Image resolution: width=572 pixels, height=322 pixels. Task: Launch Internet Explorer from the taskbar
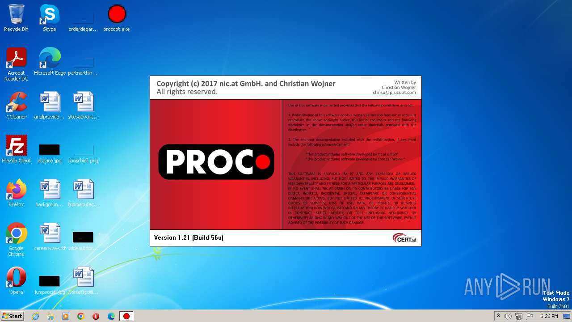(x=35, y=316)
